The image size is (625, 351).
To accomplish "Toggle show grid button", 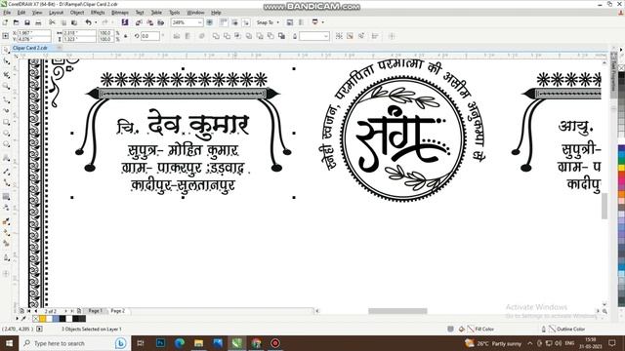I will 234,22.
